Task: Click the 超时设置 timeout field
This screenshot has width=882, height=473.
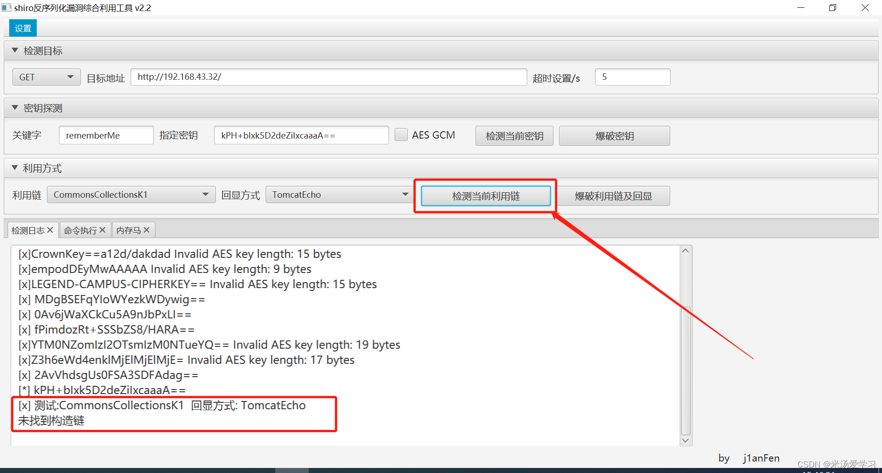Action: [x=633, y=77]
